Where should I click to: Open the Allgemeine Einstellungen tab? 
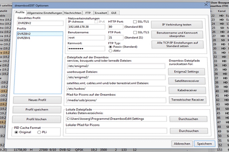pos(45,13)
